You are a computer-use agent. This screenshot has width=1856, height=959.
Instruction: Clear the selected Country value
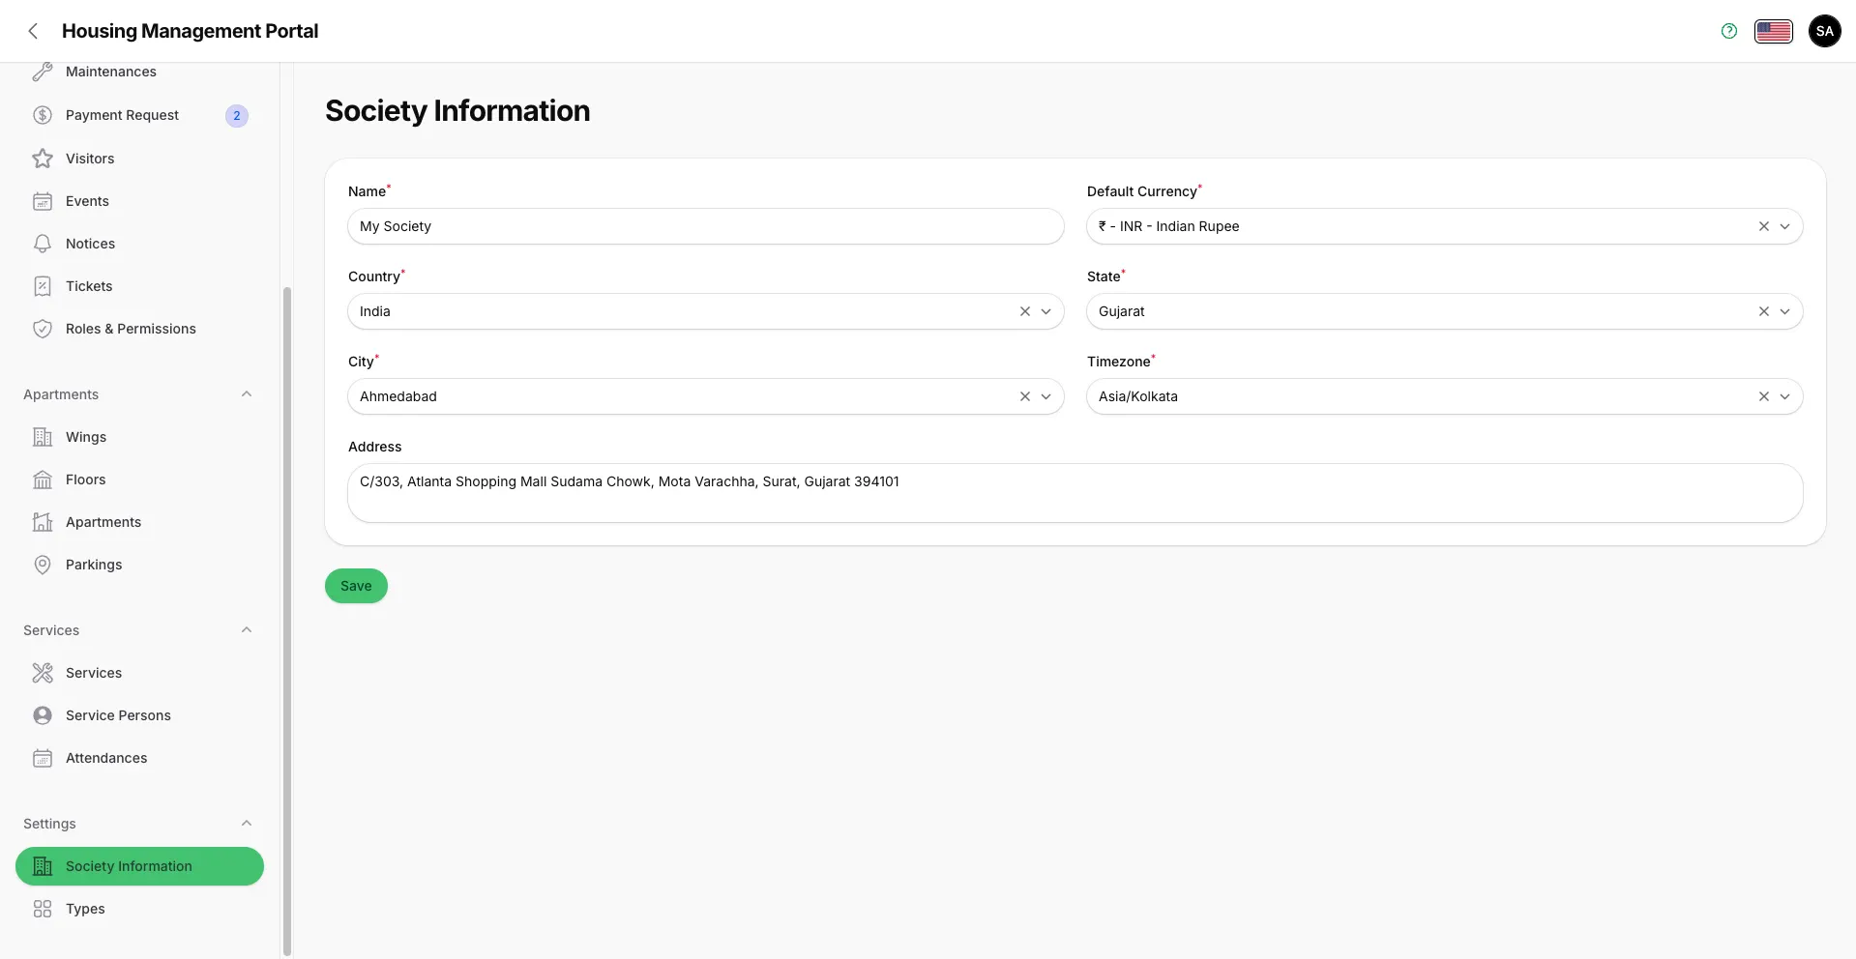click(x=1024, y=311)
